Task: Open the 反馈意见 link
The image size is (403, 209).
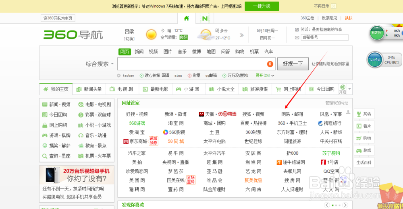Action: [x=329, y=18]
